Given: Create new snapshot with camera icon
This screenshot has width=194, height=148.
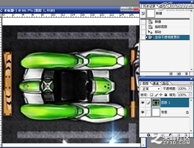Looking at the screenshot, I should pyautogui.click(x=179, y=74).
